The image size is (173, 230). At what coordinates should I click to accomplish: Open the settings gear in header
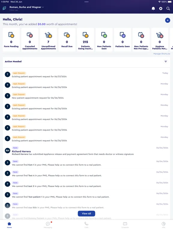[x=161, y=8]
